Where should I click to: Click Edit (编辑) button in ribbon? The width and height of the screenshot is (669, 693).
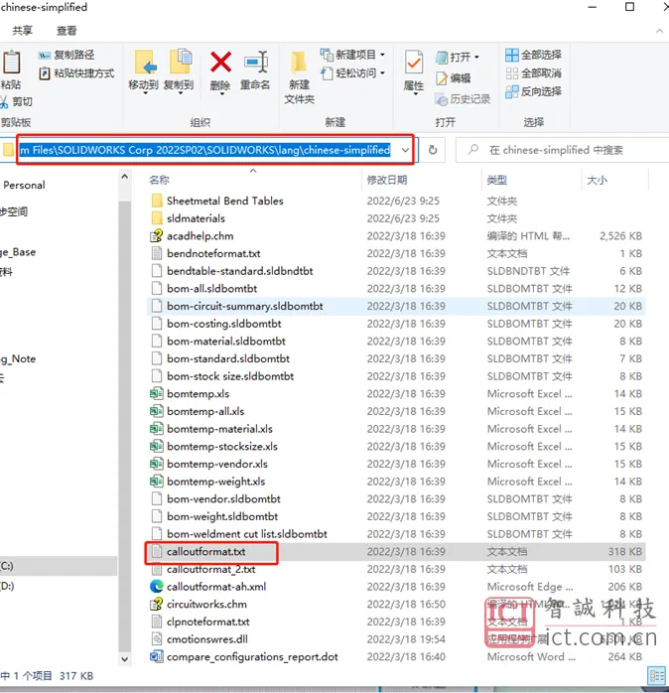pos(453,78)
